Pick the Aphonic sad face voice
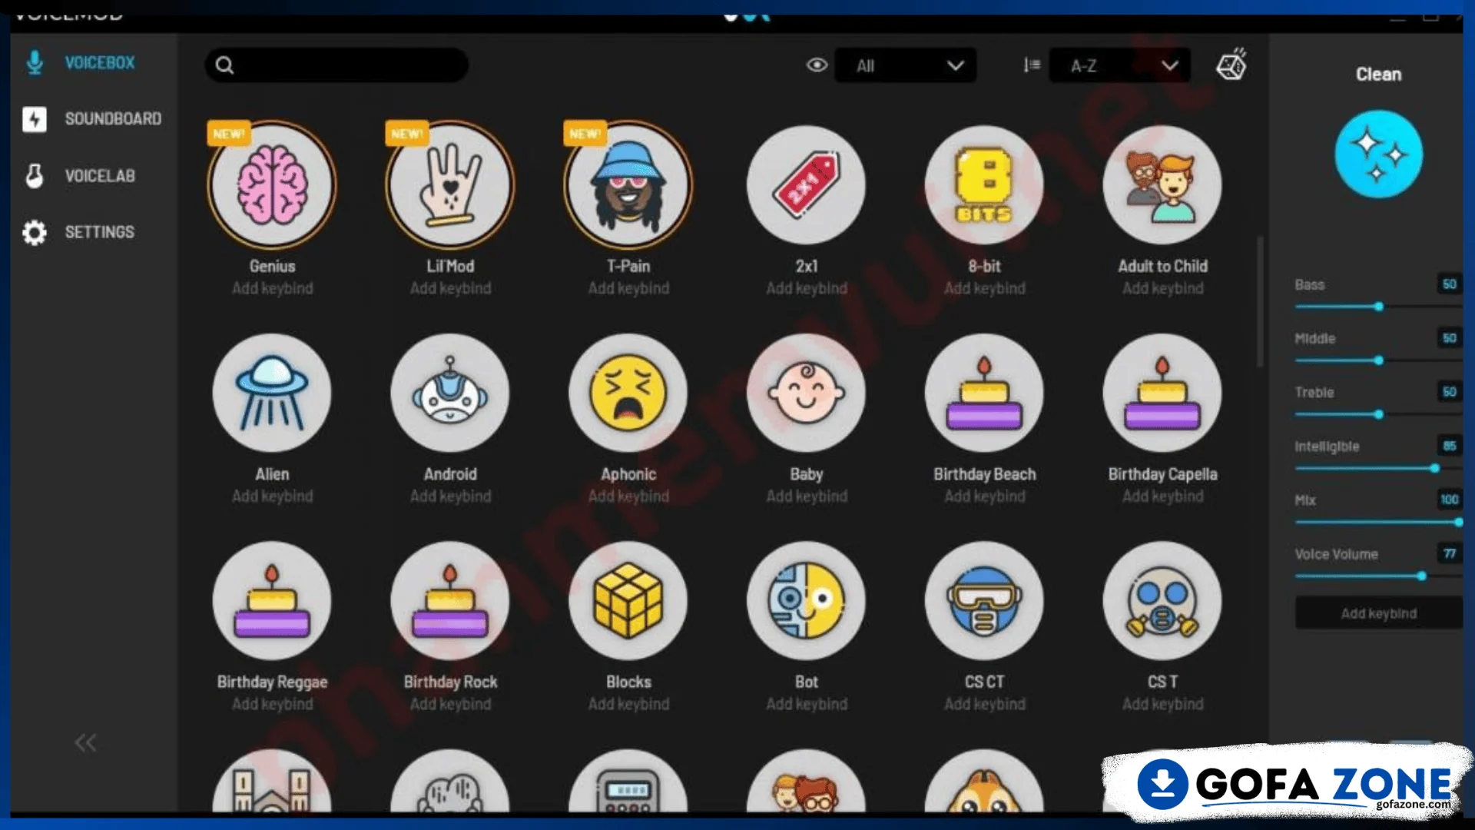Viewport: 1475px width, 830px height. pyautogui.click(x=628, y=393)
